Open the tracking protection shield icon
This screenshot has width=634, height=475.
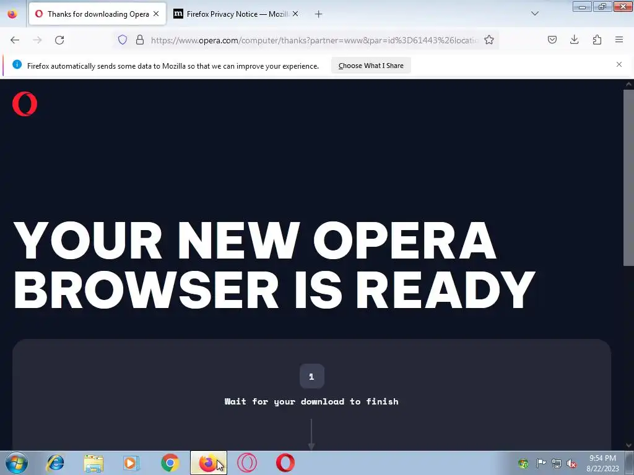pyautogui.click(x=123, y=40)
